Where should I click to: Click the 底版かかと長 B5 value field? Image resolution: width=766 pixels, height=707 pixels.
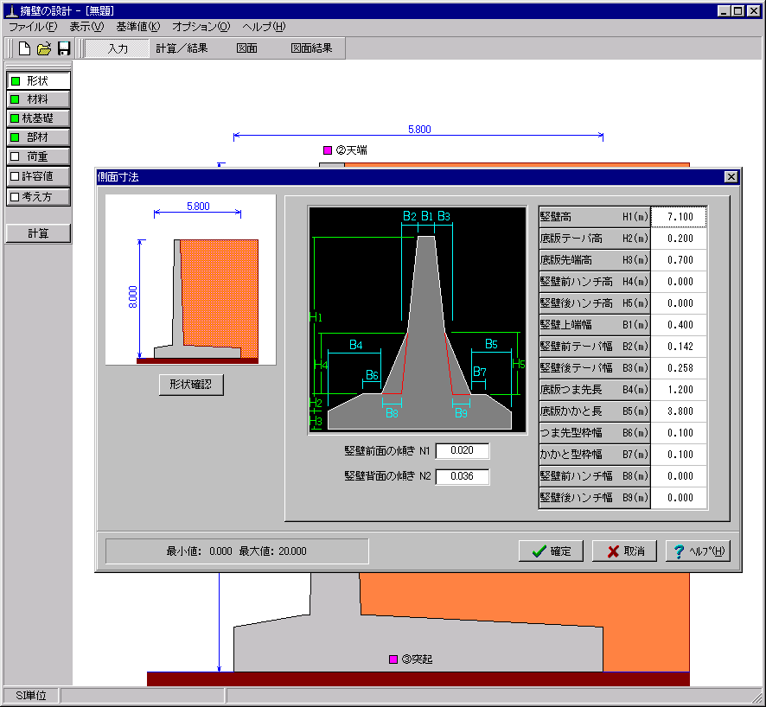coord(679,411)
